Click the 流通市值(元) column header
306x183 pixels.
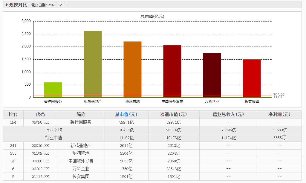[x=174, y=114]
